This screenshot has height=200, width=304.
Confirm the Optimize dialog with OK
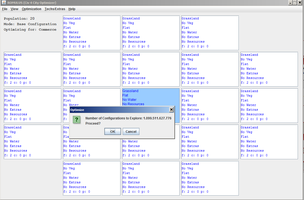(113, 131)
